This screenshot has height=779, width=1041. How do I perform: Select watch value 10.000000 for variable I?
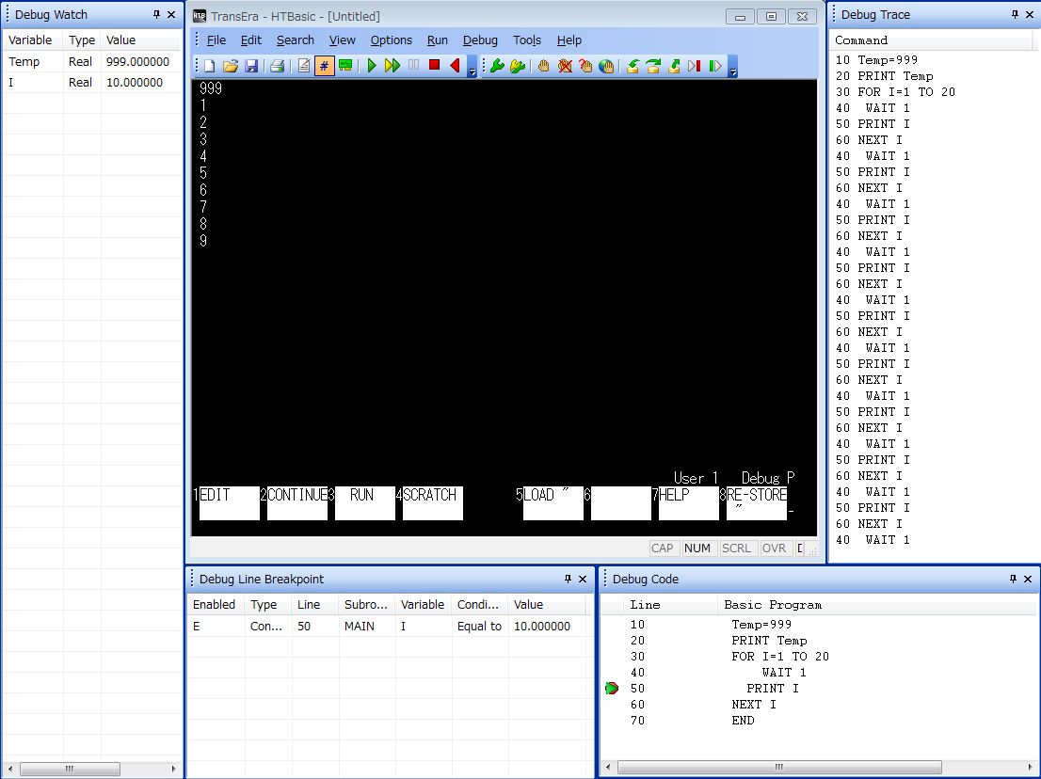coord(134,82)
